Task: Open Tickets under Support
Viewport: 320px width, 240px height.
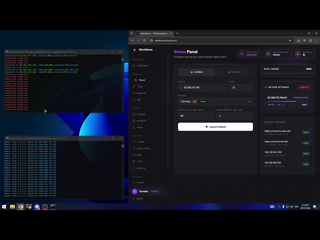Action: coord(141,142)
